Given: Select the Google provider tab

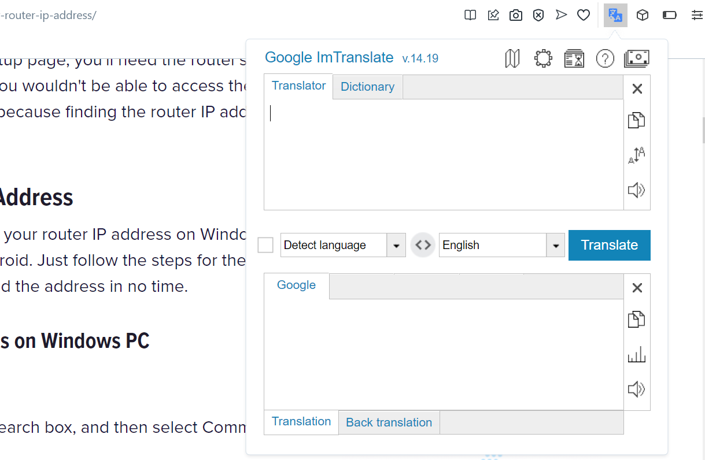Looking at the screenshot, I should click(x=297, y=285).
